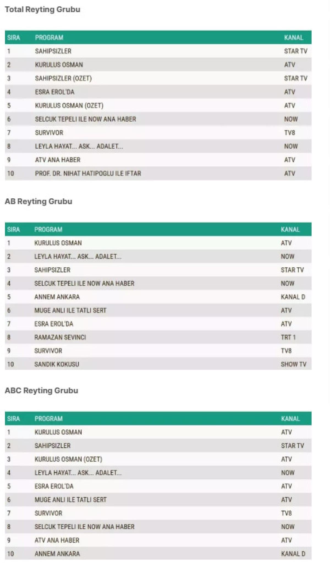Screen dimensions: 330x576
Task: Click KANAL column header in AB Reyting table
Action: [x=290, y=230]
